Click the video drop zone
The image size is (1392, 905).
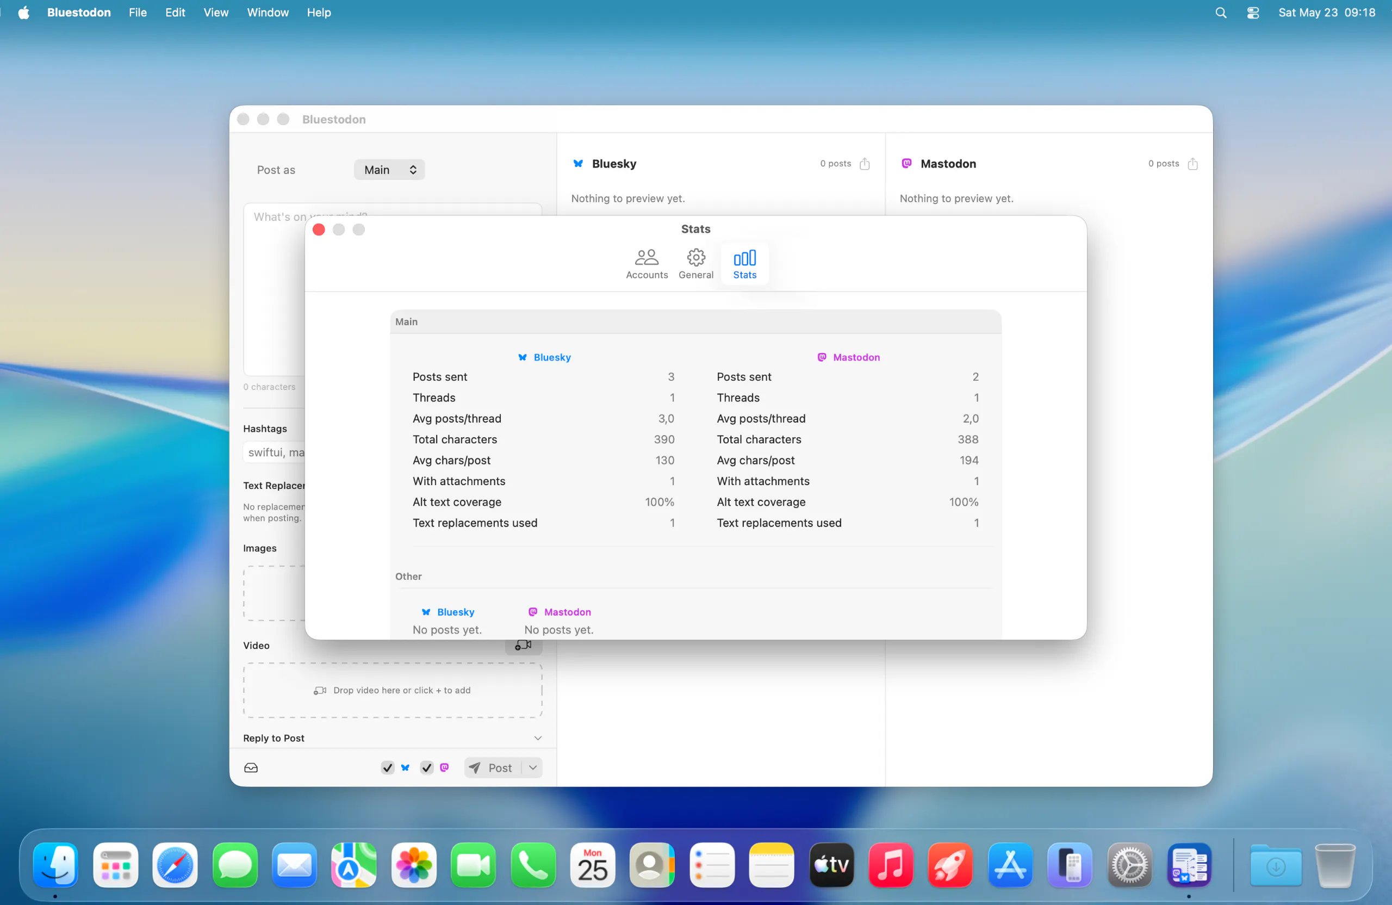point(393,690)
